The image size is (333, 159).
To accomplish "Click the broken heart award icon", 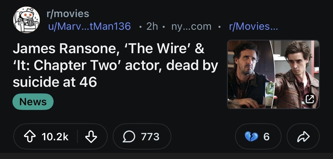I will [251, 137].
